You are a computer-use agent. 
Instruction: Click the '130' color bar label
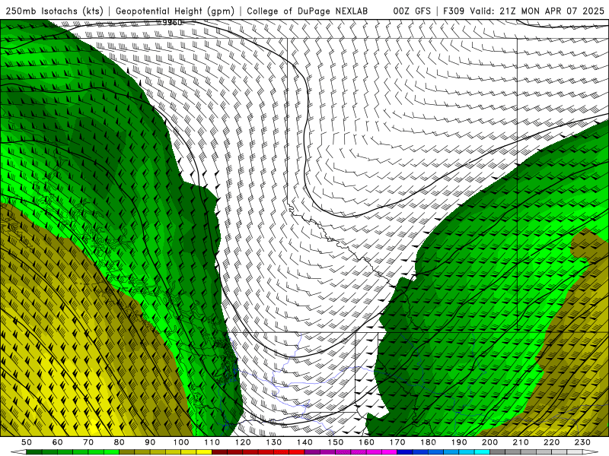pyautogui.click(x=273, y=442)
